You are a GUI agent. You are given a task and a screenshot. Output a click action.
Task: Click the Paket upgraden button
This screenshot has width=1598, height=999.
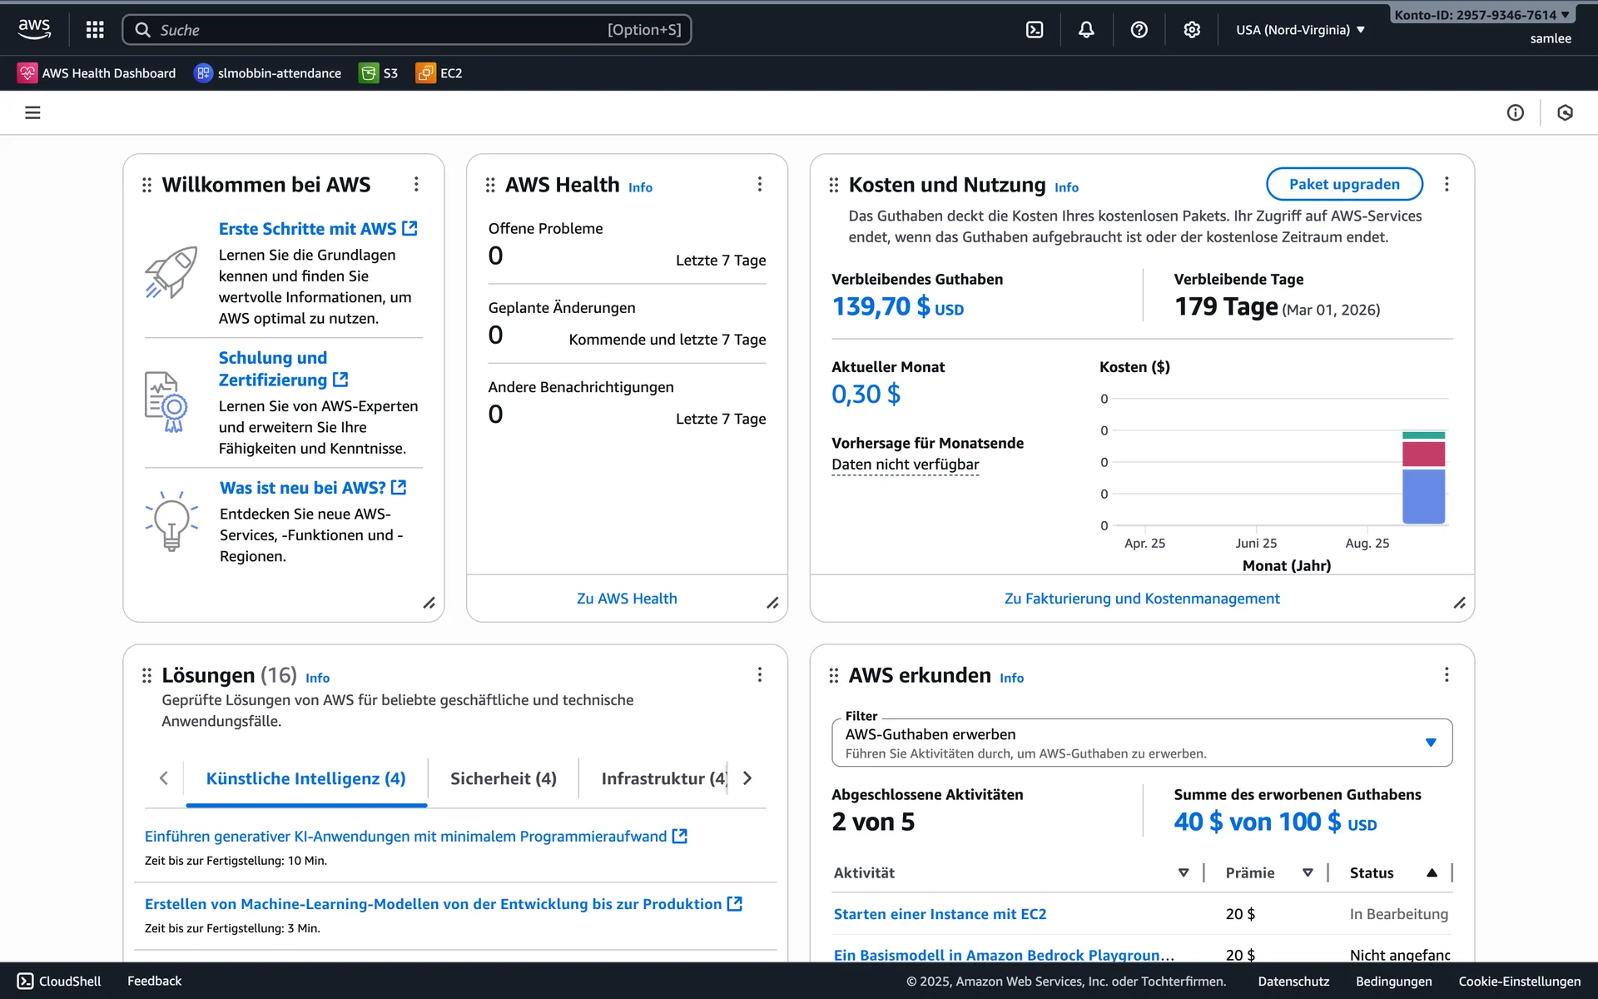pos(1343,184)
